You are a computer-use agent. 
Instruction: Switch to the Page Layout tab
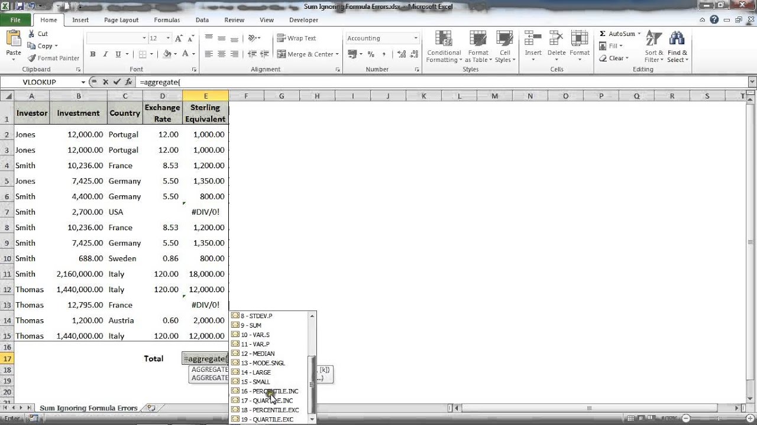[121, 19]
